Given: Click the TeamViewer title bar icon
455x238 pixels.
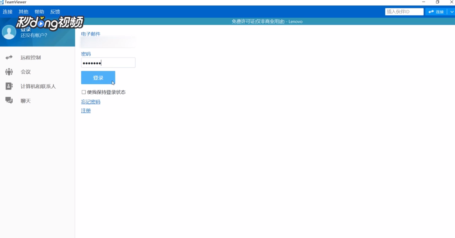Looking at the screenshot, I should [x=1, y=2].
